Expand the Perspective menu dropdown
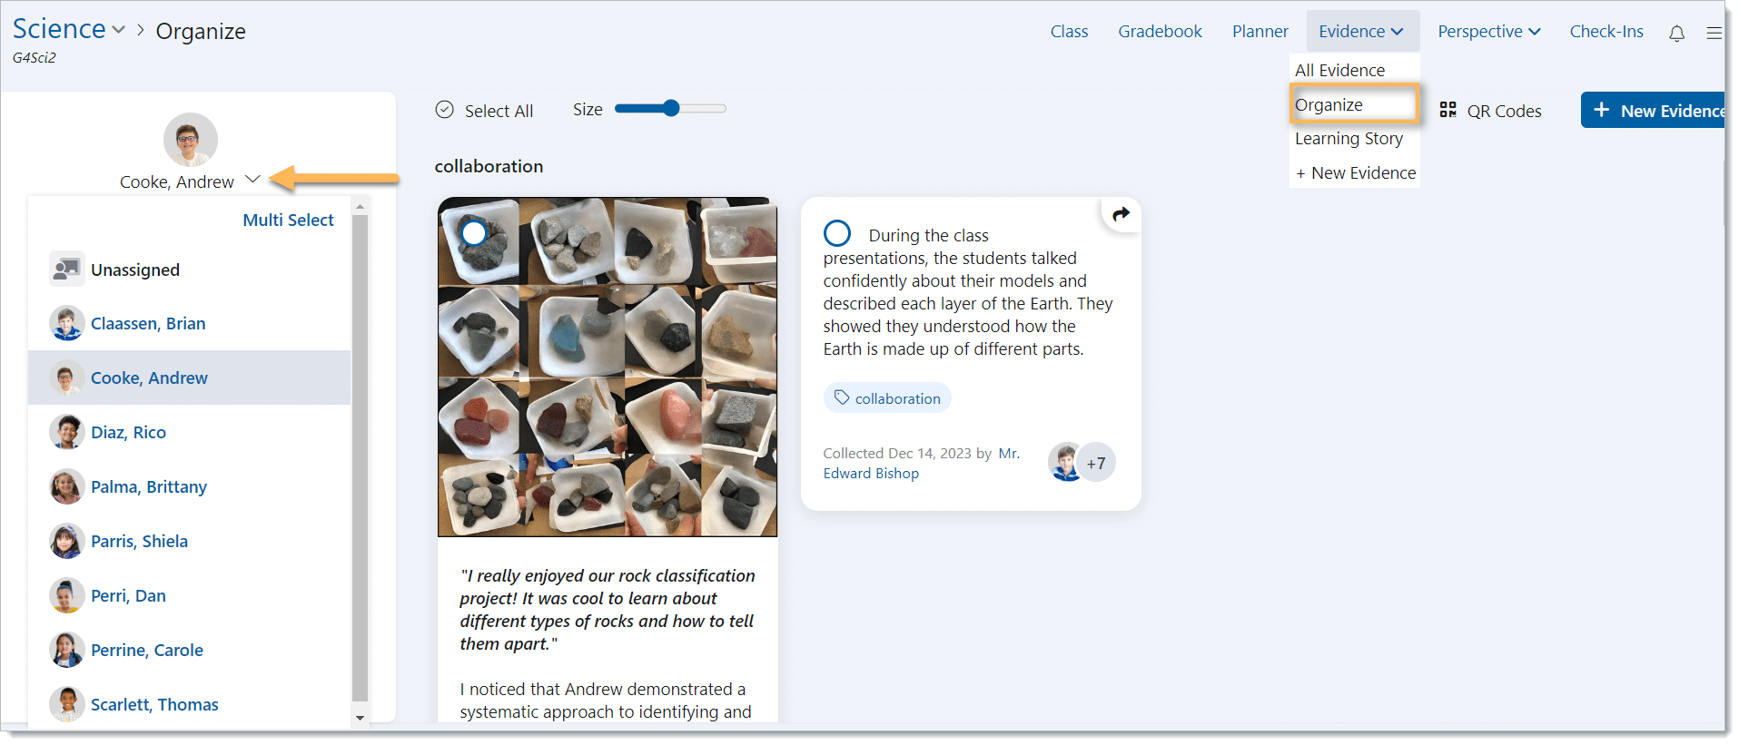Screen dimensions: 1739x745 pyautogui.click(x=1489, y=32)
